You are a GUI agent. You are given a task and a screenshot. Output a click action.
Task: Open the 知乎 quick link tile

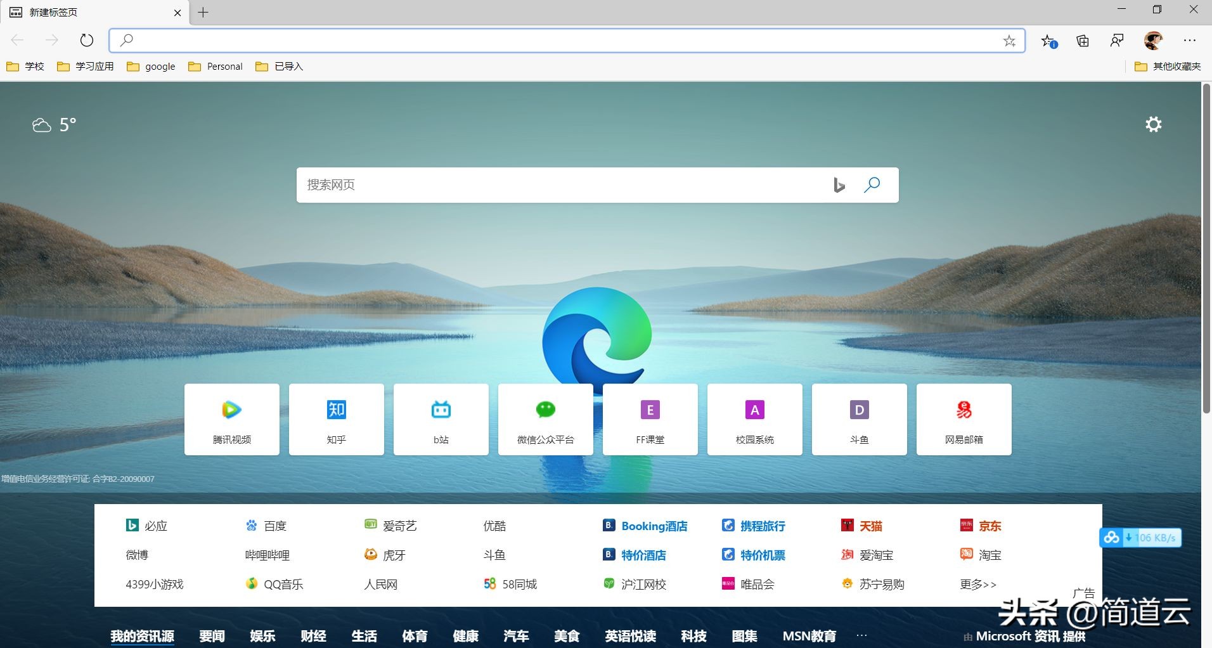(337, 419)
